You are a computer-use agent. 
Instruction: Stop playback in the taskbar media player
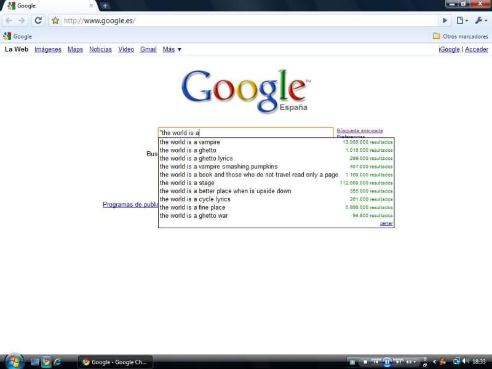[365, 362]
